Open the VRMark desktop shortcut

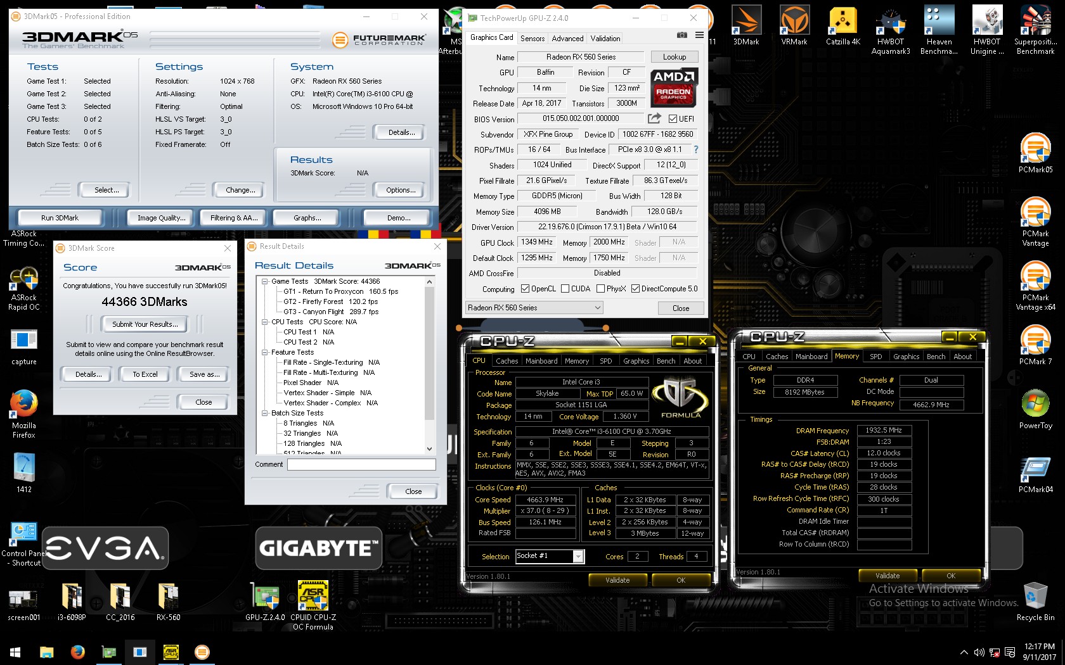[794, 25]
